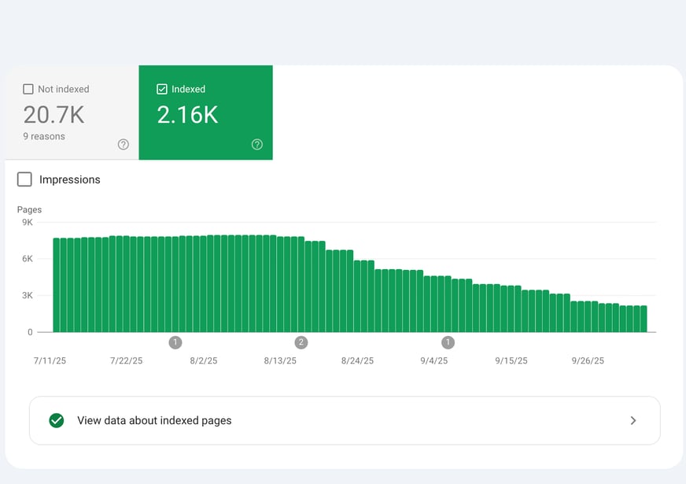Image resolution: width=686 pixels, height=484 pixels.
Task: Click the 7/11/25 date label
Action: [50, 361]
